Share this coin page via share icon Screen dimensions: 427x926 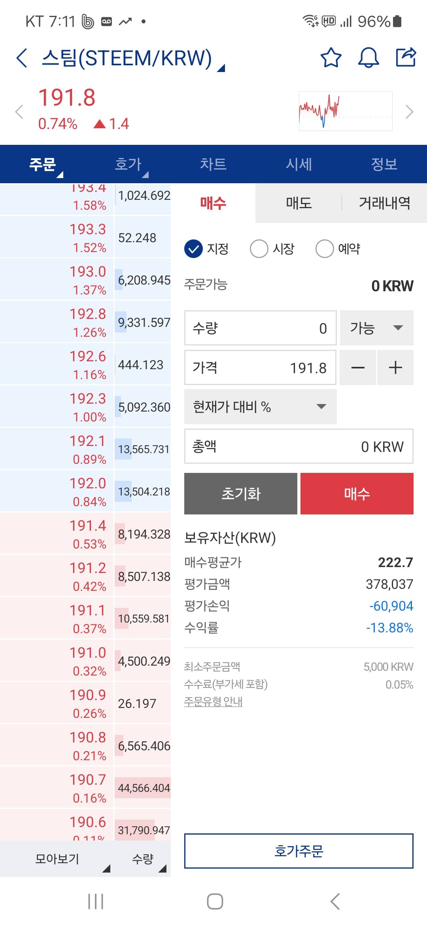click(x=406, y=57)
